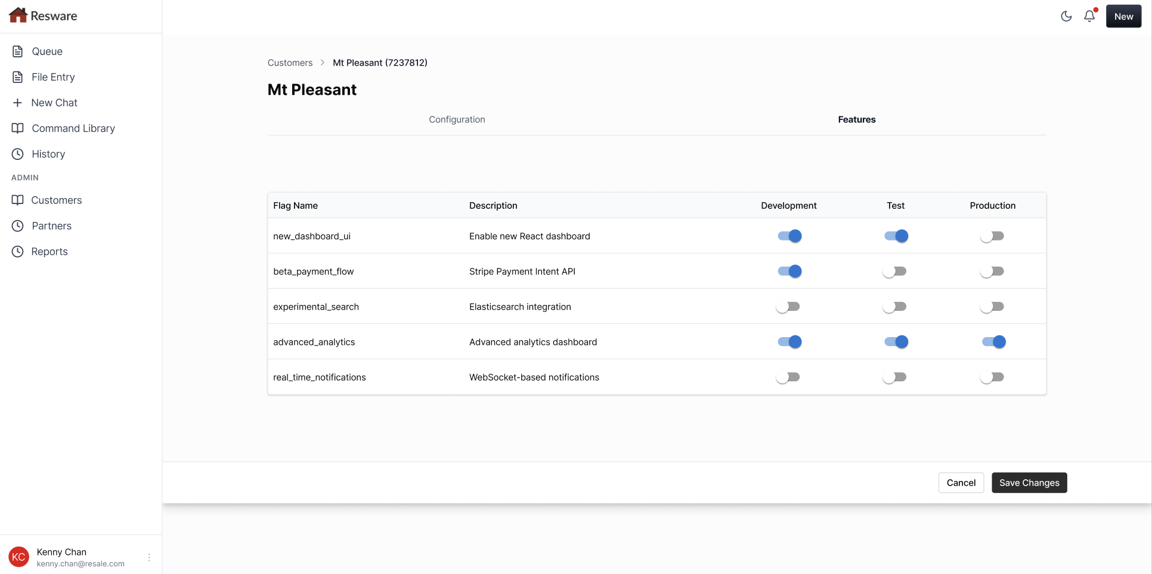
Task: Click the History clock icon
Action: point(18,154)
